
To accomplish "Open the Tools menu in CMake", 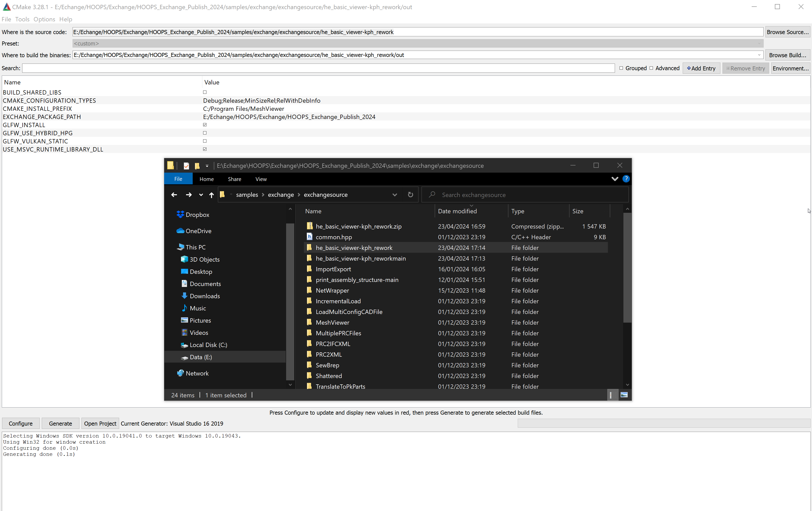I will point(22,19).
